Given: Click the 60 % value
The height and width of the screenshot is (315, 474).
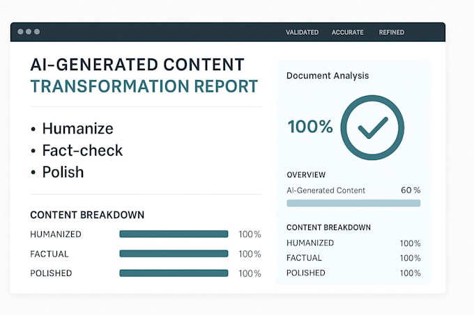Looking at the screenshot, I should (x=411, y=191).
